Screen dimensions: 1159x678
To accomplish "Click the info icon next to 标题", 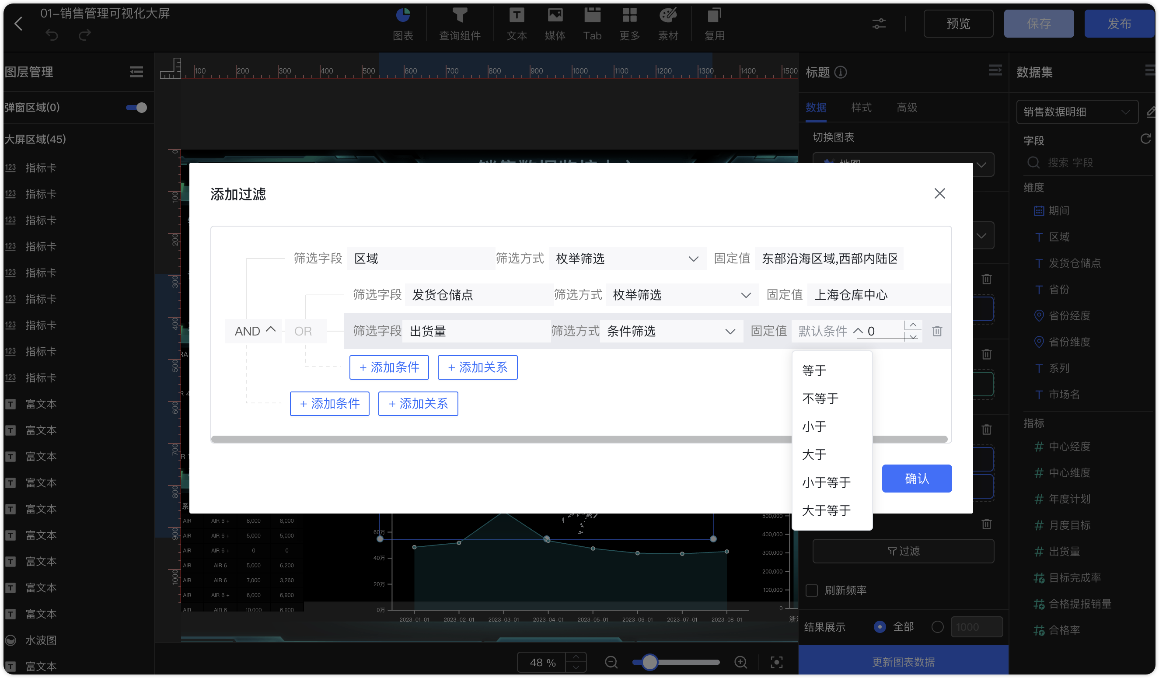I will (x=840, y=72).
